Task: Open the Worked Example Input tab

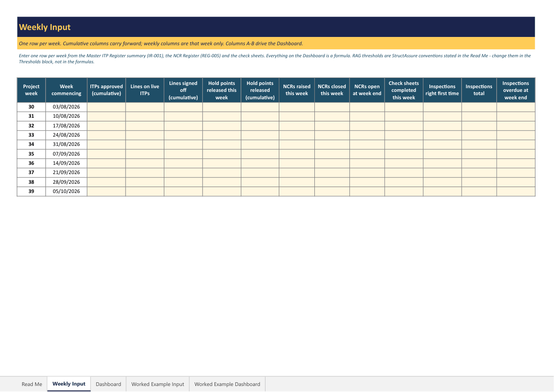Action: (x=158, y=384)
